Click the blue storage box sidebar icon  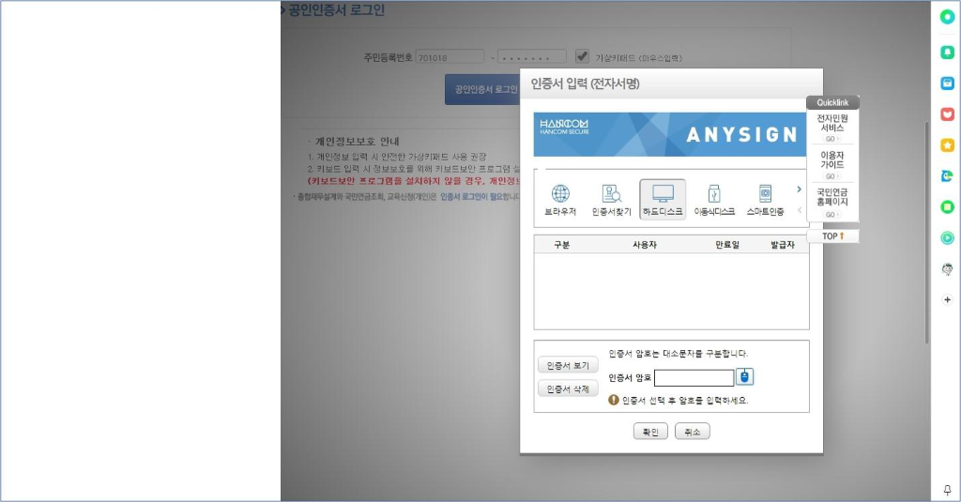947,84
